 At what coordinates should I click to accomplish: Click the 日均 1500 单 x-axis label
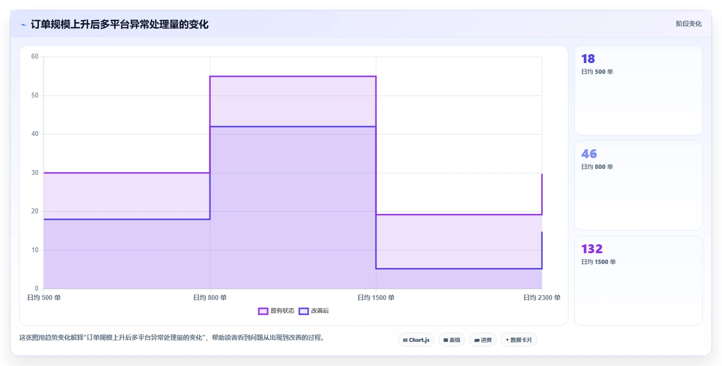tap(376, 298)
